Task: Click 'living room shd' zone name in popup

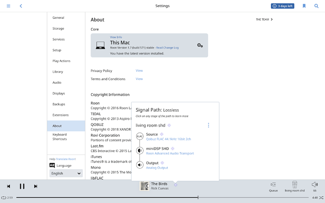Action: click(150, 125)
